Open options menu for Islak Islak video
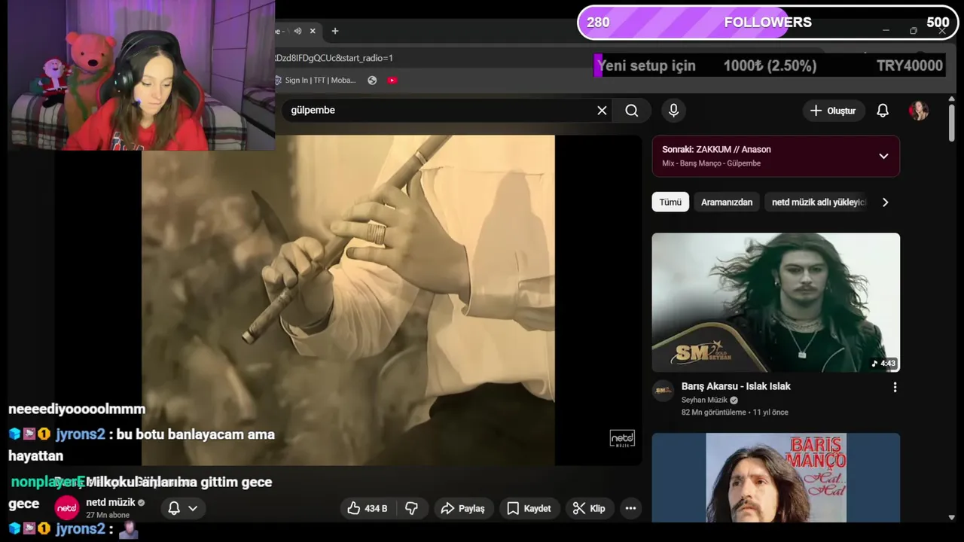The image size is (964, 542). [x=895, y=387]
